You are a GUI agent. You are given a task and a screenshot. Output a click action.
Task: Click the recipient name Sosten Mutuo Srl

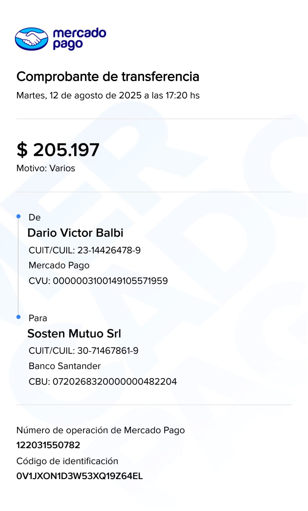tap(74, 333)
